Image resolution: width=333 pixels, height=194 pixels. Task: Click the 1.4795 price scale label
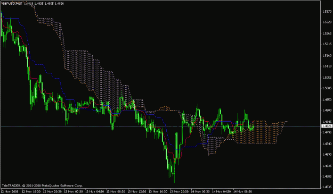[327, 132]
